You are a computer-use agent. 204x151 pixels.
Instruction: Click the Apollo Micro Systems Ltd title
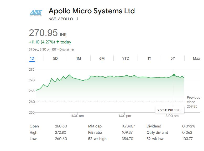[92, 11]
